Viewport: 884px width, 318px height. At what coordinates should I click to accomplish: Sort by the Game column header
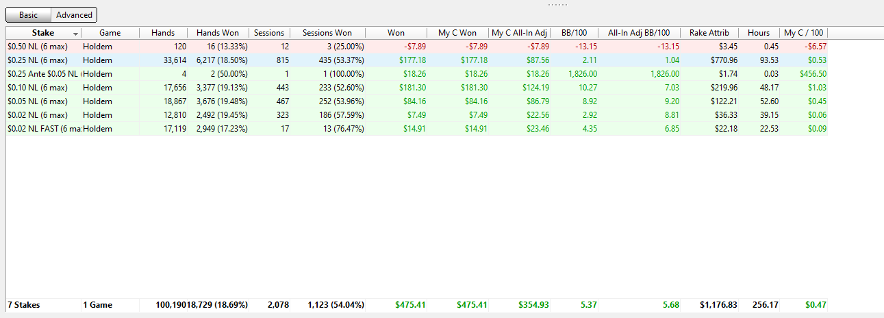coord(110,33)
